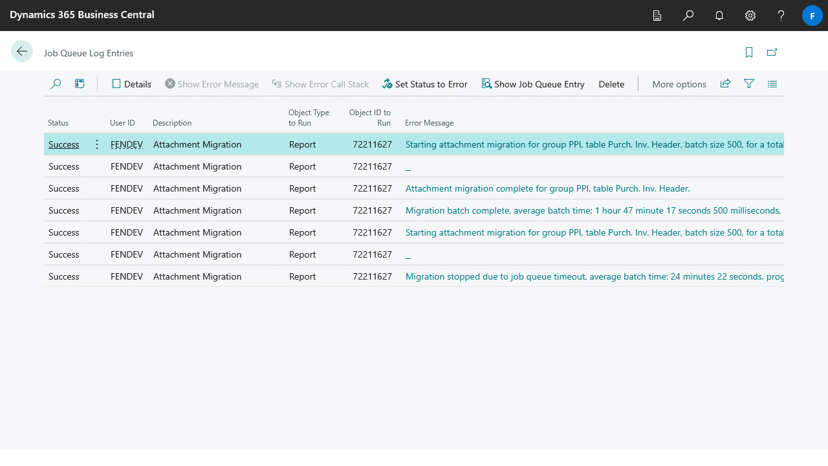Click Set Status to Error
Screen dimensions: 828x466
(425, 84)
